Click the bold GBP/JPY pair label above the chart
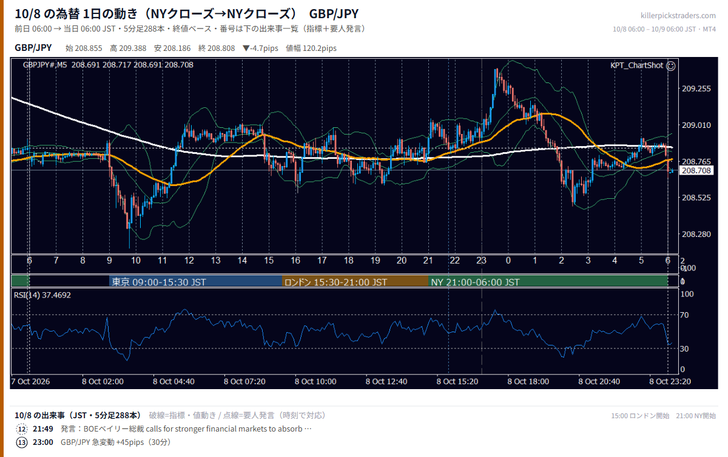 coord(33,48)
